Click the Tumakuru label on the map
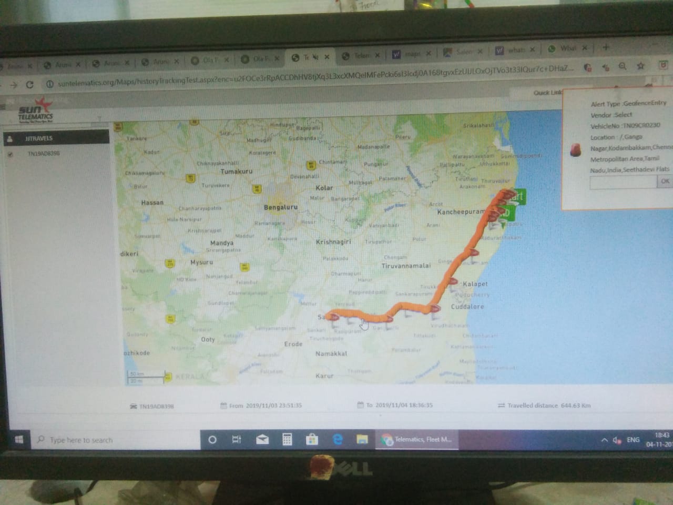The width and height of the screenshot is (673, 505). coord(237,171)
